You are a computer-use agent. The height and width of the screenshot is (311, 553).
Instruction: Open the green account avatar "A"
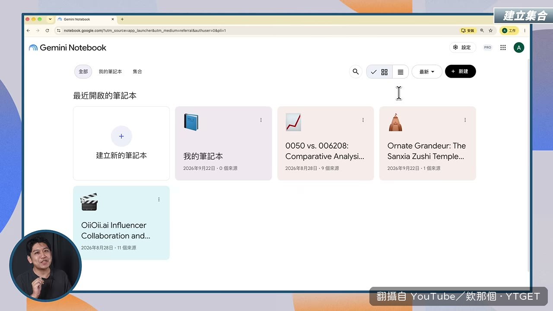click(x=519, y=48)
